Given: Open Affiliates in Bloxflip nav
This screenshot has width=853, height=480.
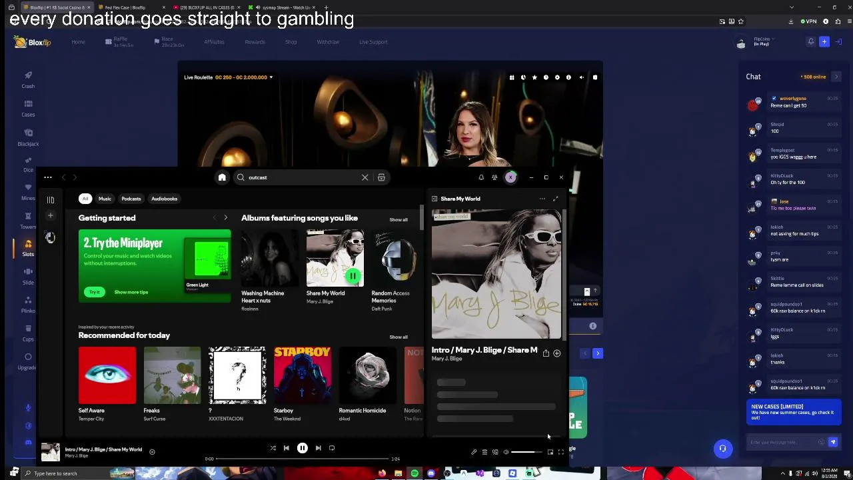Looking at the screenshot, I should click(214, 42).
